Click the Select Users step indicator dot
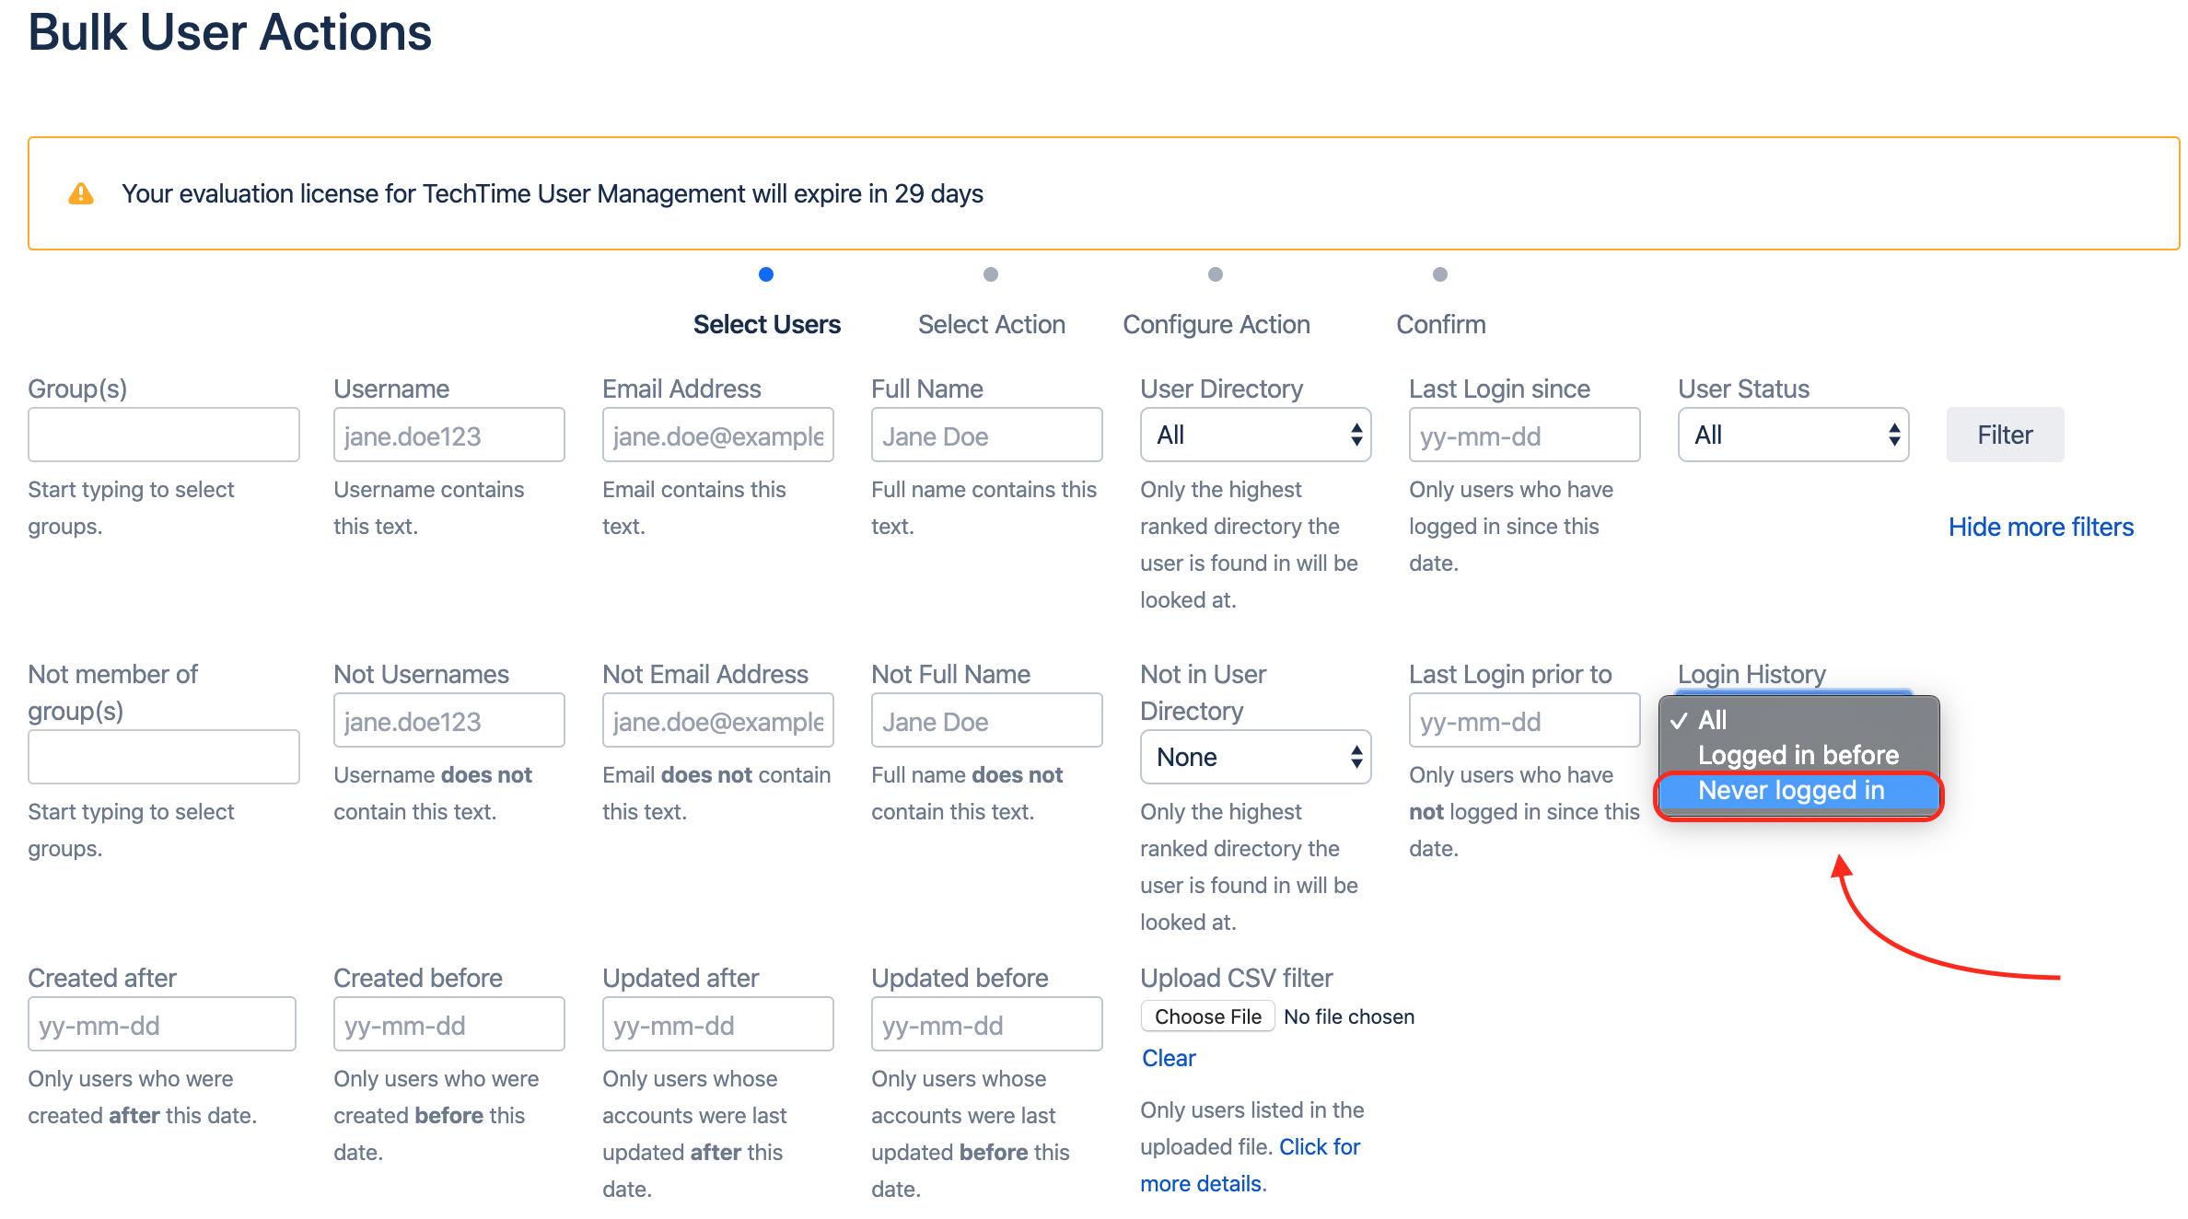Screen dimensions: 2188x1219 coord(767,273)
